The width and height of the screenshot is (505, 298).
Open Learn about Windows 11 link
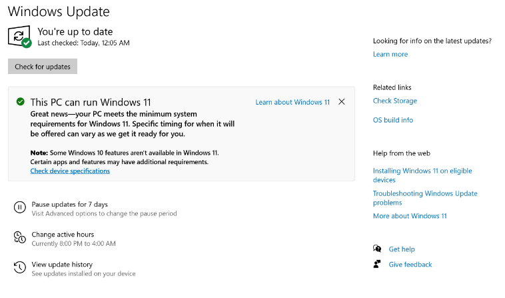(x=292, y=102)
